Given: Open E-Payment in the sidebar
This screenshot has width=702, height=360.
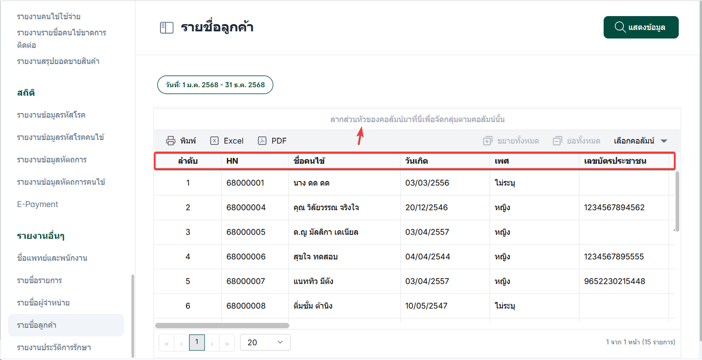Looking at the screenshot, I should (38, 204).
